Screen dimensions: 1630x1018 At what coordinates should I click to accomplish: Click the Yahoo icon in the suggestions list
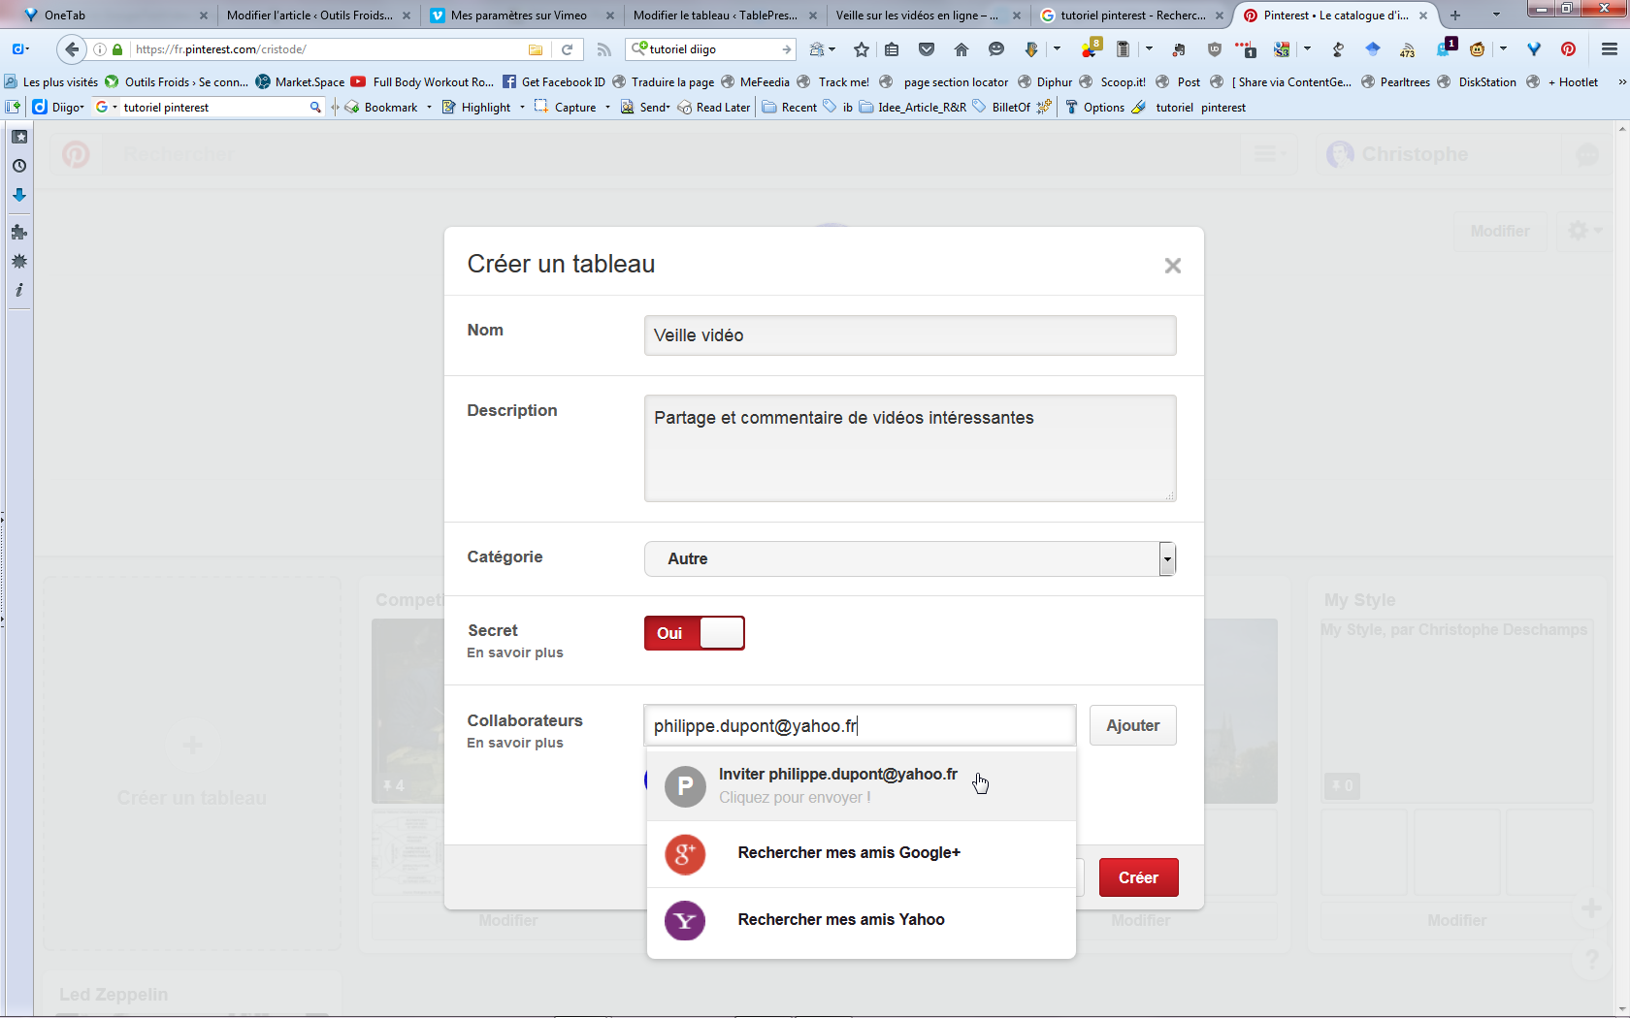tap(685, 920)
